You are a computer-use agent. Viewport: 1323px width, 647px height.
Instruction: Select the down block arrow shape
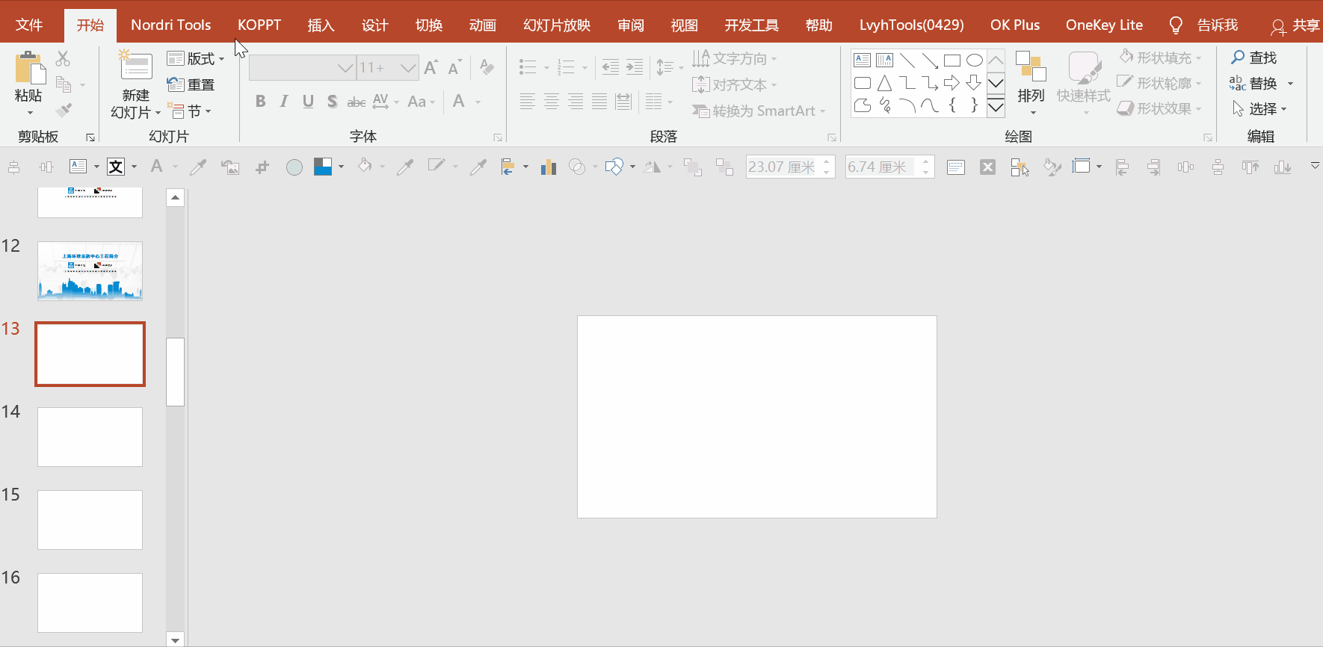[975, 83]
